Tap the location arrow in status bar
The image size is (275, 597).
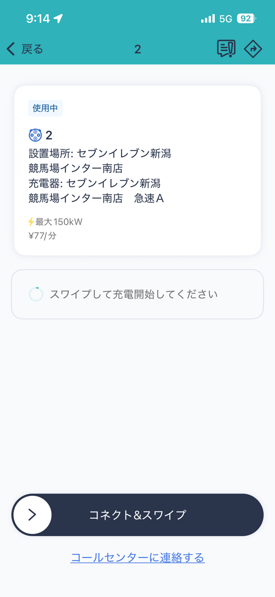(58, 18)
